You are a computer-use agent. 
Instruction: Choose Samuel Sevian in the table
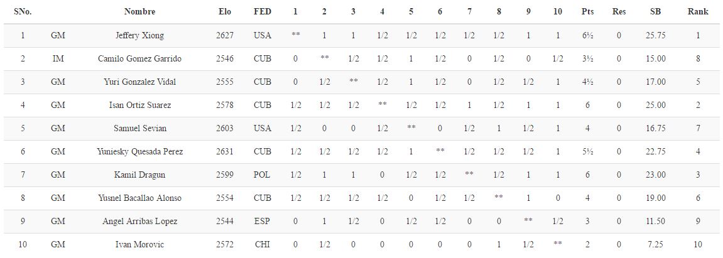tap(139, 128)
